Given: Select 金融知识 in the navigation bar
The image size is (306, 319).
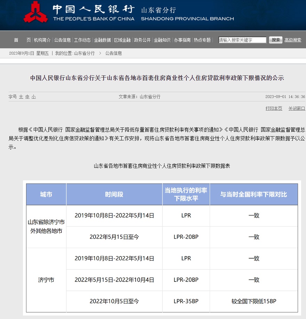Looking at the screenshot, I should tap(162, 40).
